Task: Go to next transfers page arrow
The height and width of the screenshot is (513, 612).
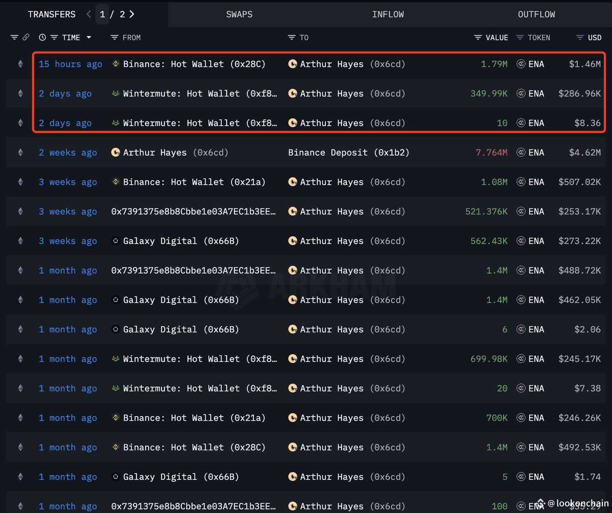Action: point(132,14)
